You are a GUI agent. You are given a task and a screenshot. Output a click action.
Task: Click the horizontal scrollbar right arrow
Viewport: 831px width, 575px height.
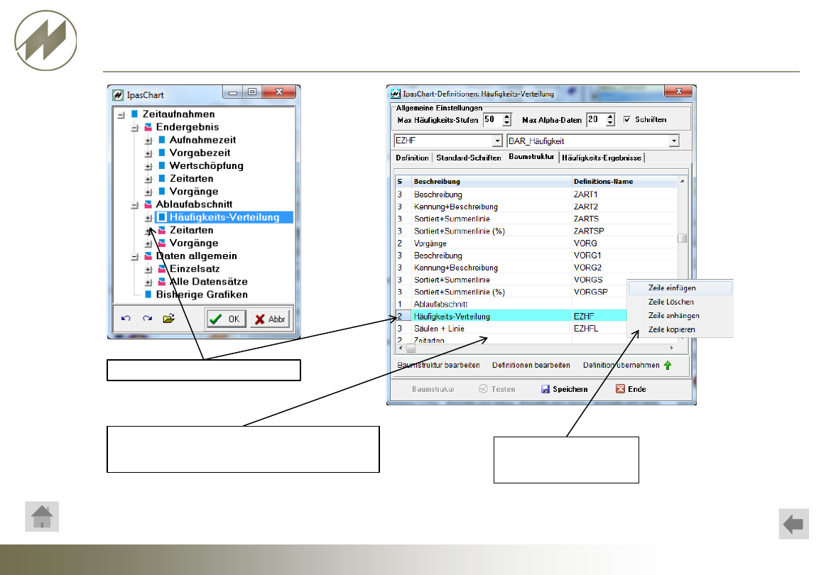672,348
